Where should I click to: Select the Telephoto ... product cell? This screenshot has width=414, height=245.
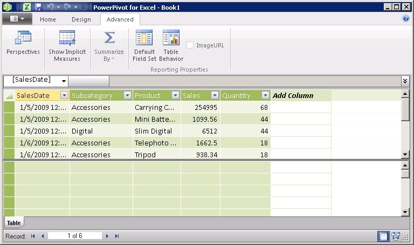point(157,143)
